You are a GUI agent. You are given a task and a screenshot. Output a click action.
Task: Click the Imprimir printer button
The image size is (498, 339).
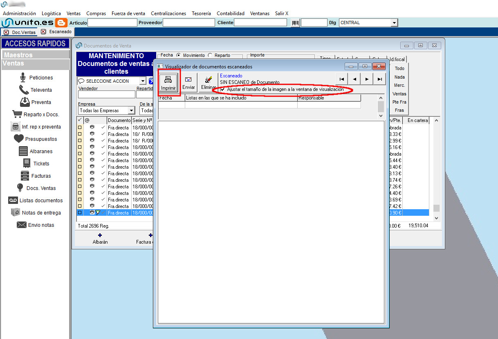168,82
